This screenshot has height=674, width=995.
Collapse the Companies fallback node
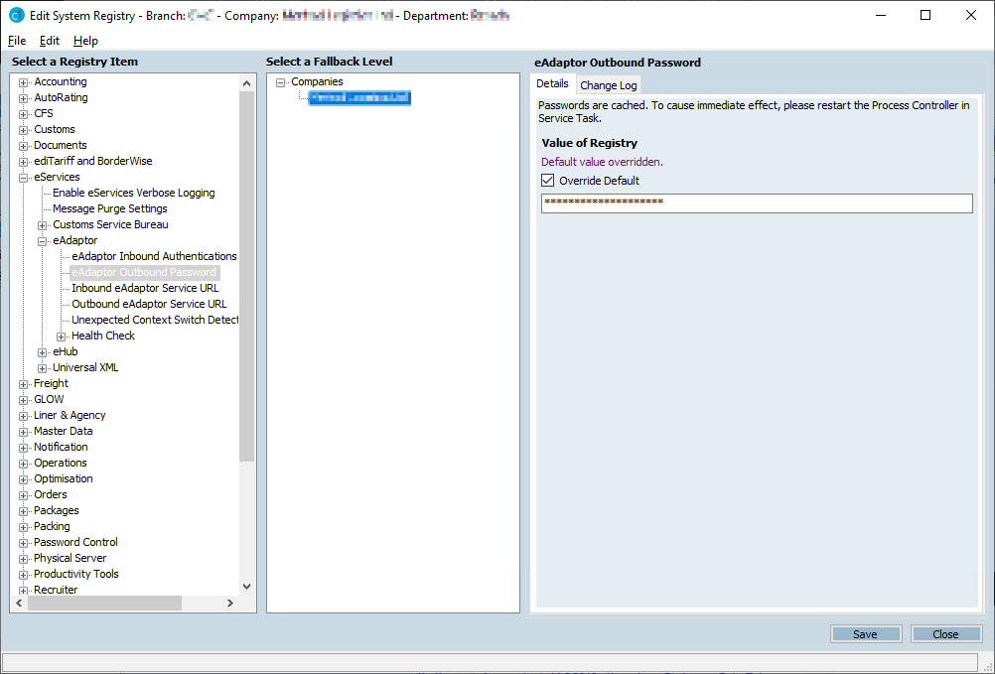pos(281,82)
